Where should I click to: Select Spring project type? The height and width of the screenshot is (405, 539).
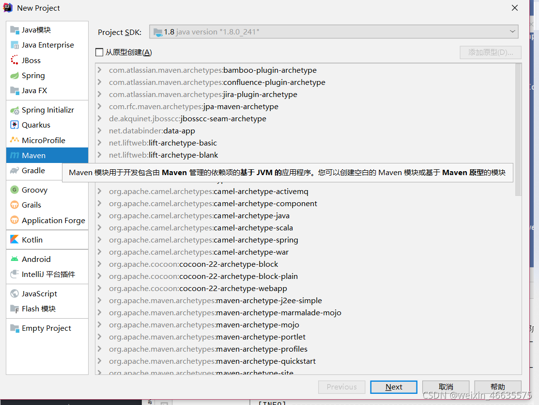47,75
